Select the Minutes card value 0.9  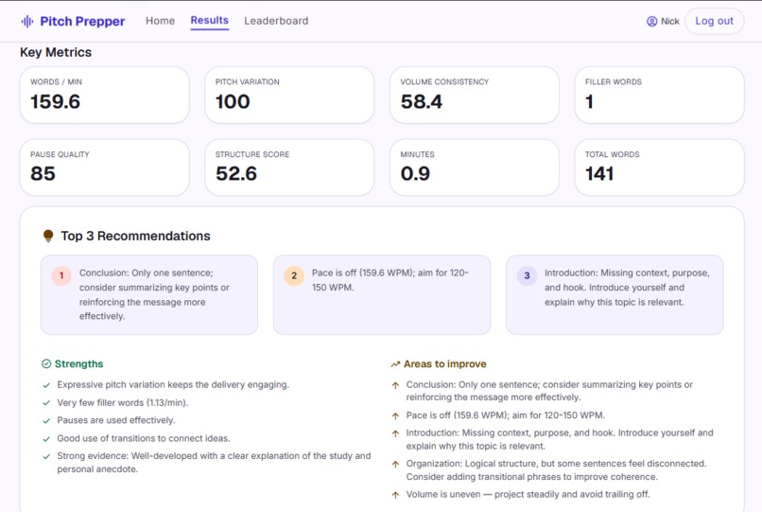click(x=415, y=174)
